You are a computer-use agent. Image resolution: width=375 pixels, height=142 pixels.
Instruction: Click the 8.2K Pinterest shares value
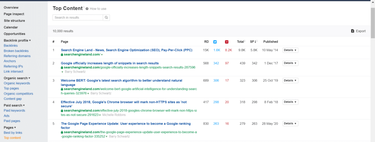point(229,50)
